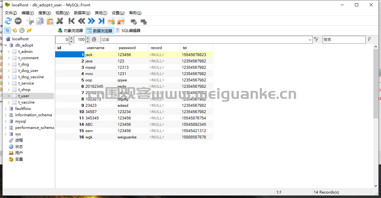Click the delete record icon
Image resolution: width=381 pixels, height=198 pixels.
point(121,21)
